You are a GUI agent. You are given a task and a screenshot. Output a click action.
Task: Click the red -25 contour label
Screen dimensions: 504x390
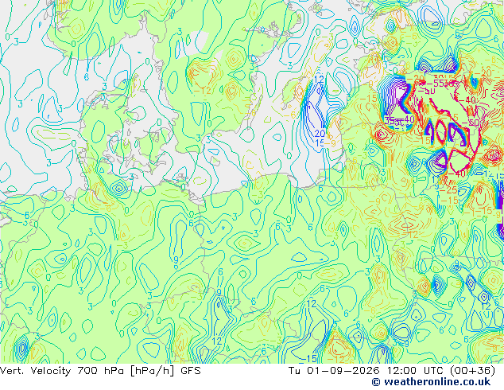(448, 190)
